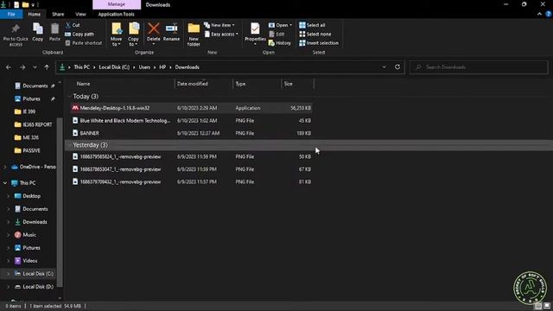Select 1686379585824_1_-removebg-preview file
553x311 pixels.
click(x=191, y=156)
